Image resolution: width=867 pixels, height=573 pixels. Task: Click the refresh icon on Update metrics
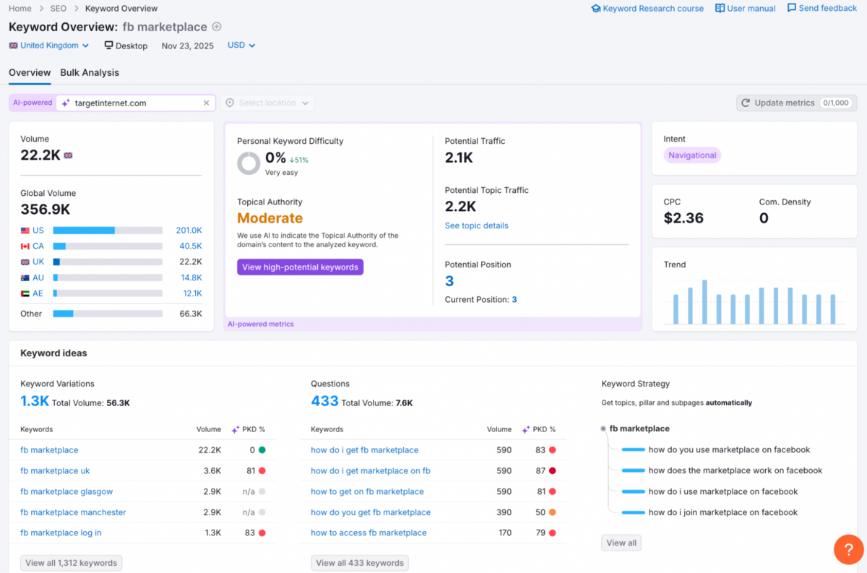click(x=746, y=103)
